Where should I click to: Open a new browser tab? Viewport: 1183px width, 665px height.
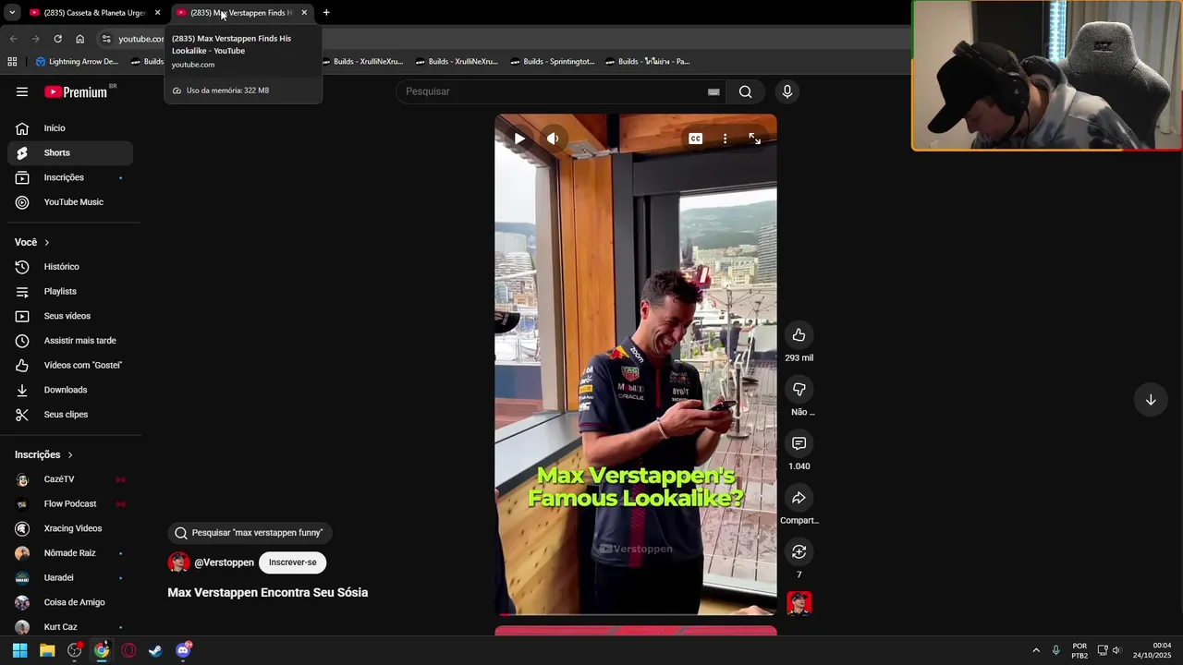tap(326, 13)
